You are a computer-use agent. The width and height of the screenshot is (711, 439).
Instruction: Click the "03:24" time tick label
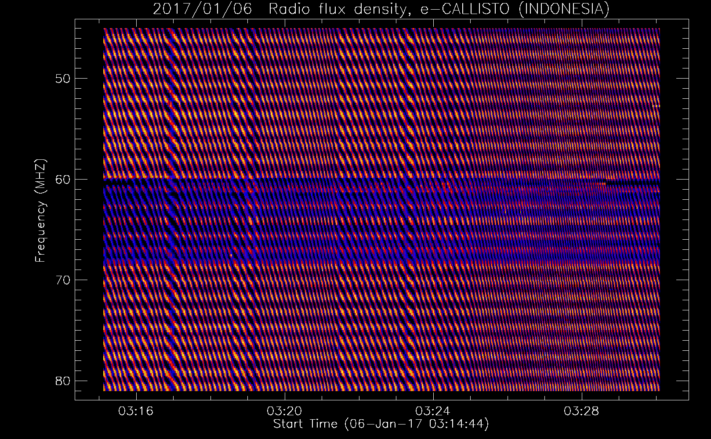tap(433, 411)
